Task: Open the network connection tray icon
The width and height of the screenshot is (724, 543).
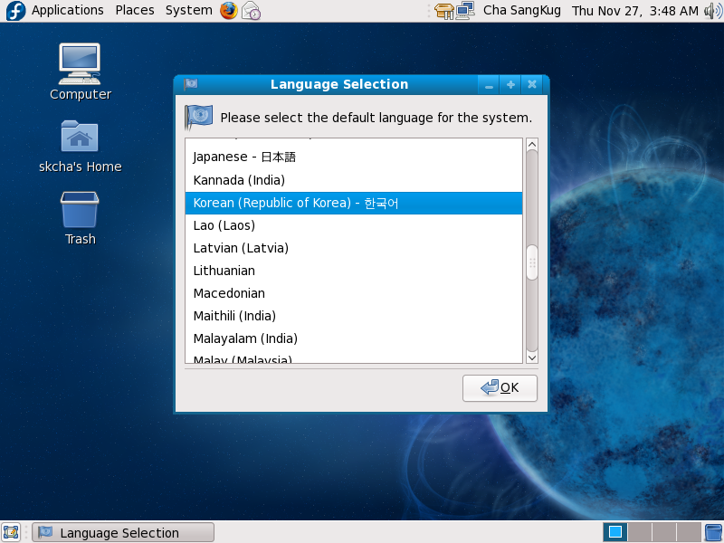Action: (465, 11)
